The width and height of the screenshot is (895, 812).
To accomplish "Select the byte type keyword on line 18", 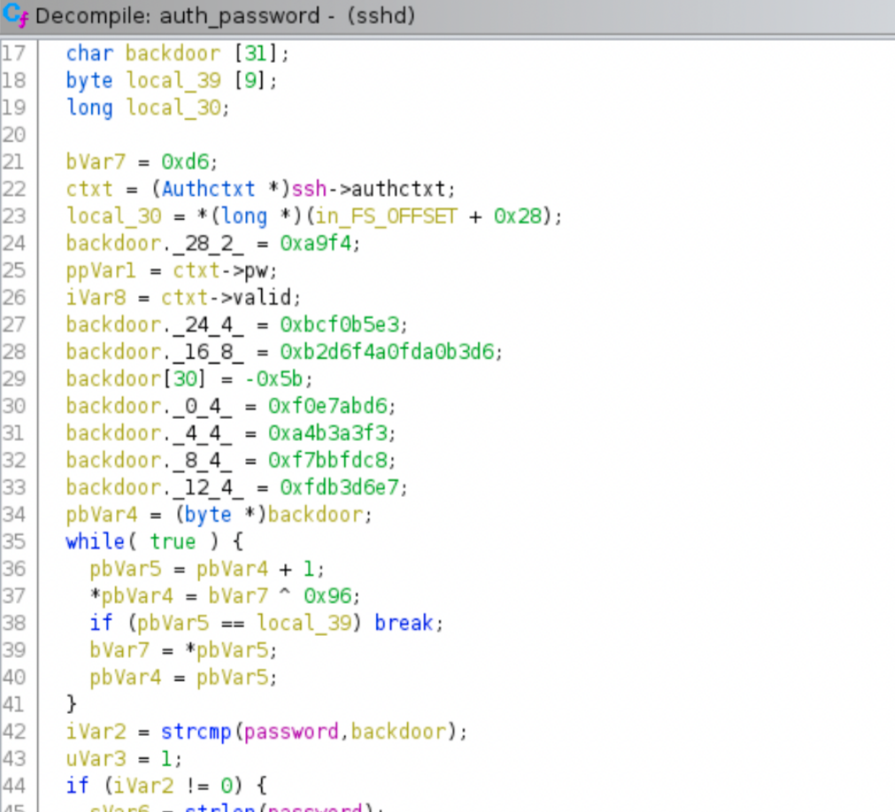I will pos(89,81).
